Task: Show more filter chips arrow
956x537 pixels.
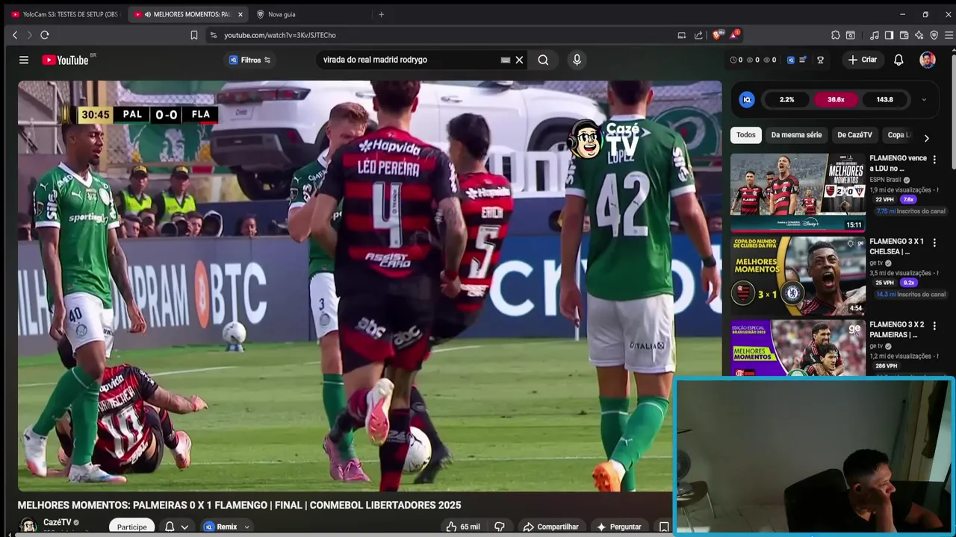Action: 926,138
